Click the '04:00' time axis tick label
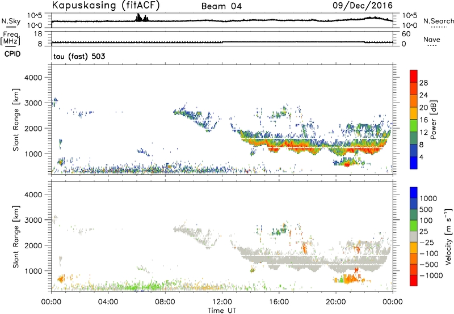This screenshot has width=454, height=314. click(x=108, y=302)
